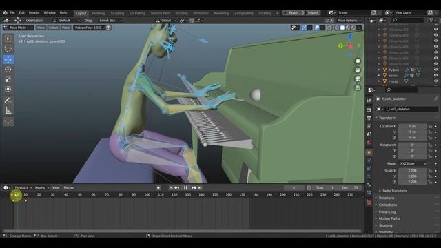Open XYZ Euler rotation mode dropdown
The height and width of the screenshot is (248, 441).
(412, 163)
